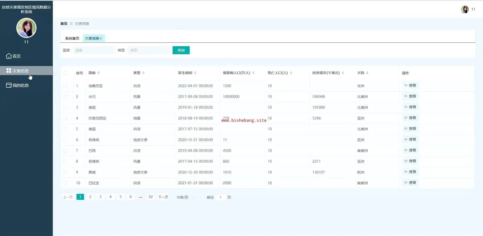Sort by 死亡人口(人) column arrows
The height and width of the screenshot is (236, 483).
coord(291,73)
